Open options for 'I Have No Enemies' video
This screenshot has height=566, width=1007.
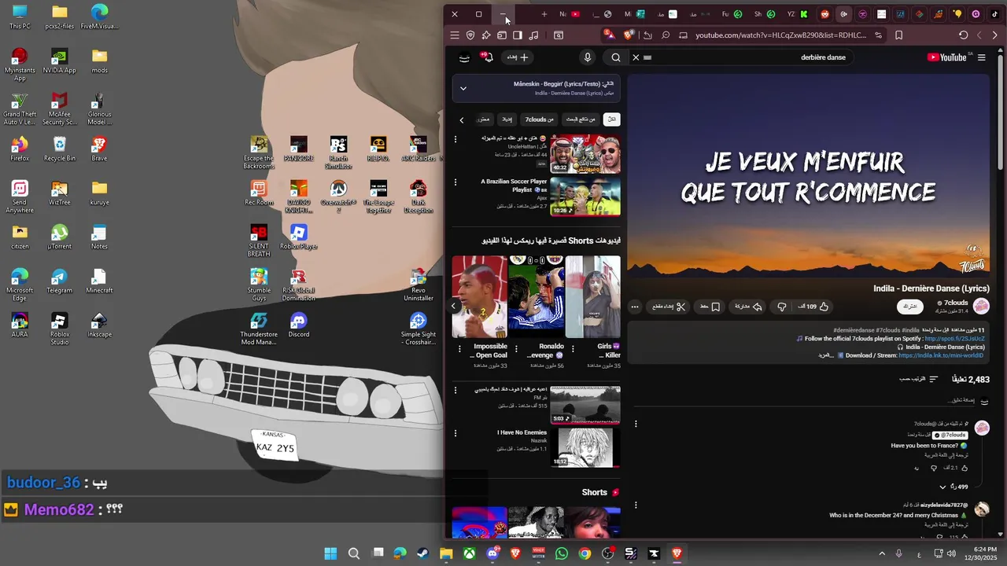pyautogui.click(x=455, y=433)
